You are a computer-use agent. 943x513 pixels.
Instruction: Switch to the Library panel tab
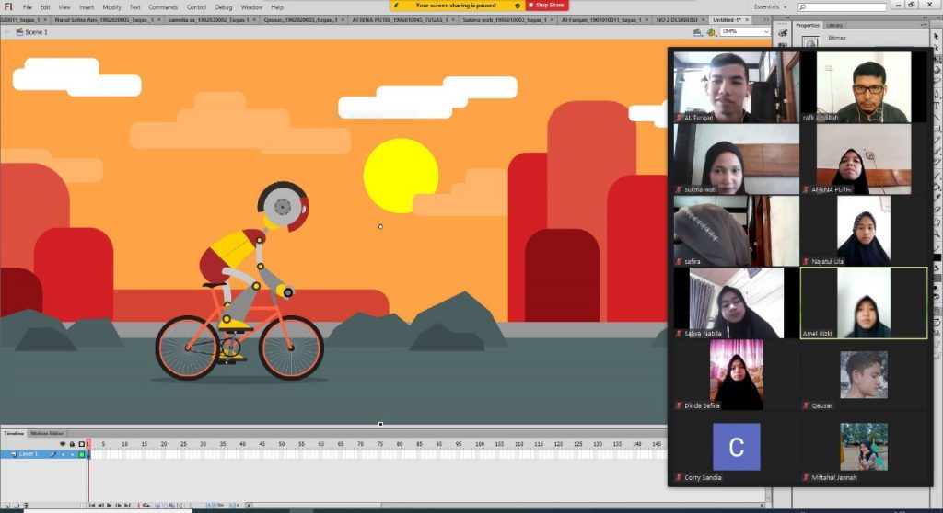coord(834,25)
